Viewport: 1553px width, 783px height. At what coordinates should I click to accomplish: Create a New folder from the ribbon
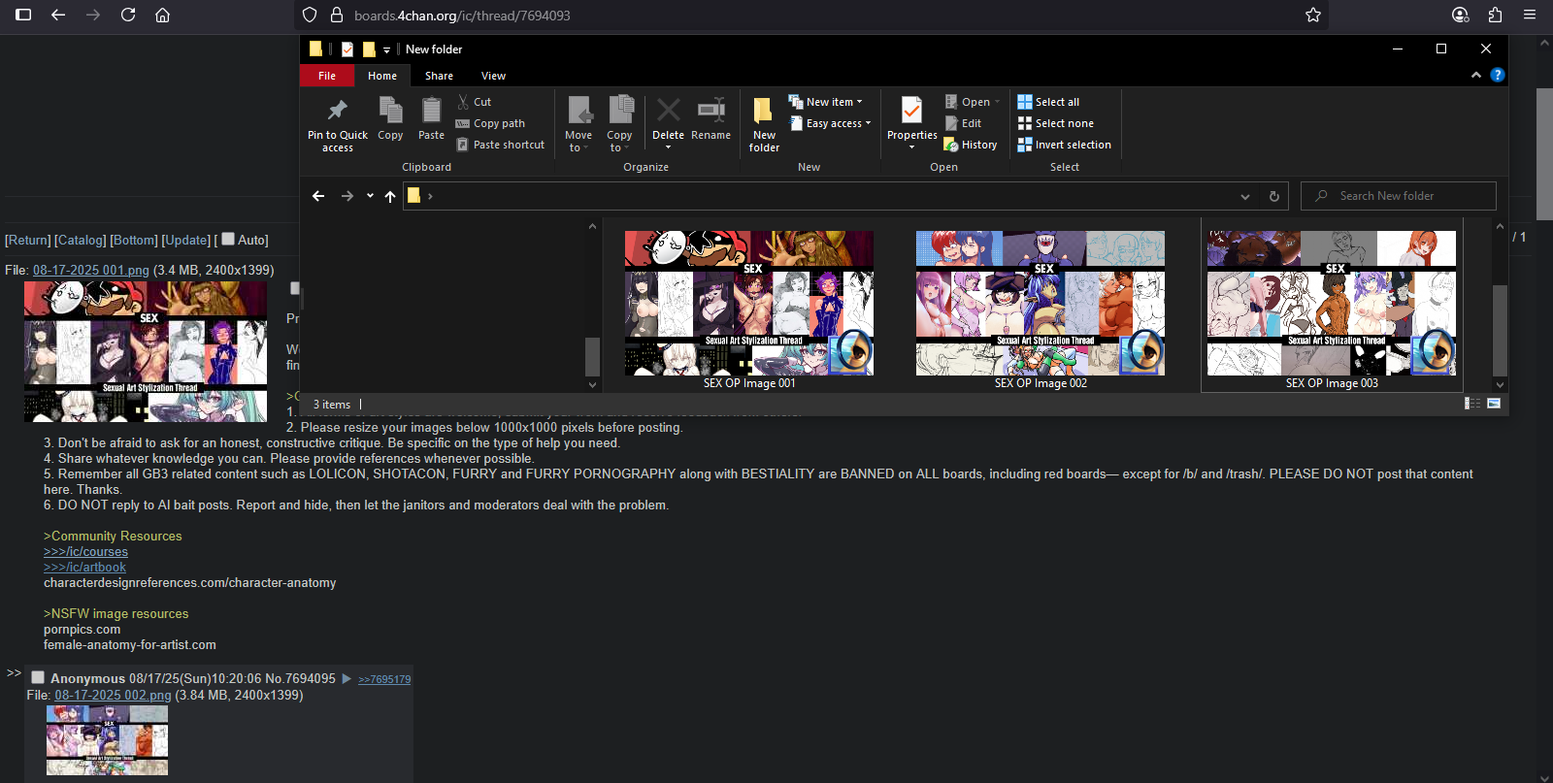coord(764,125)
